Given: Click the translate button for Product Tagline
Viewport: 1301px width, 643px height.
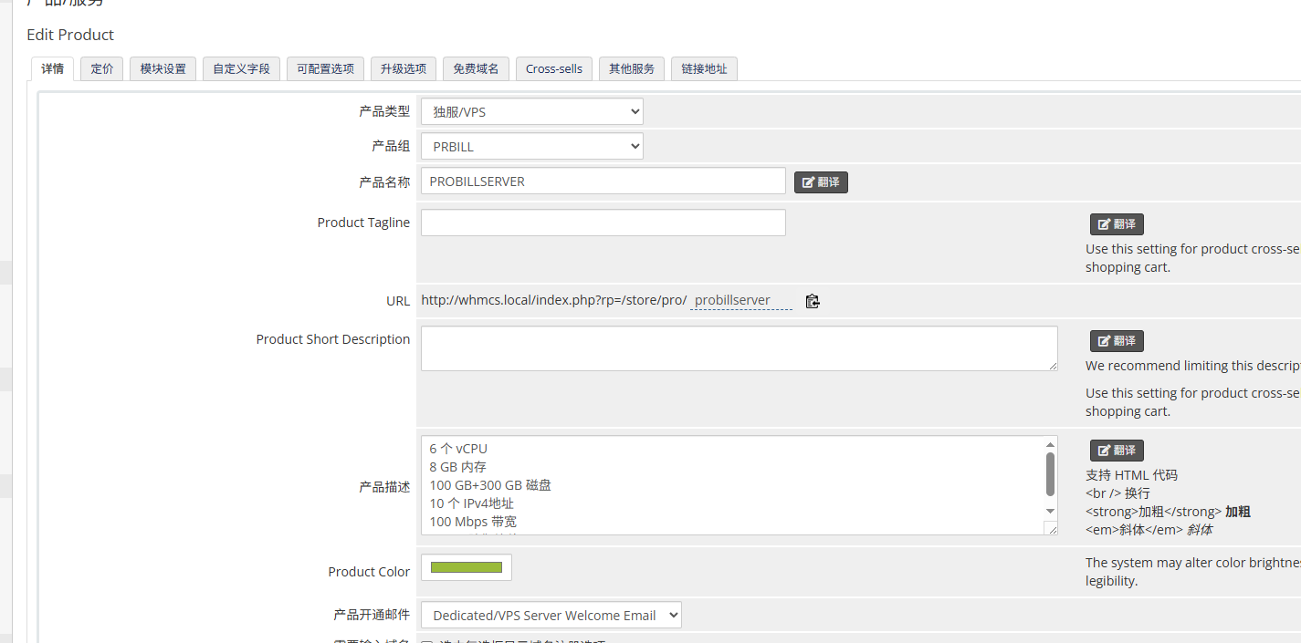Looking at the screenshot, I should [1116, 224].
